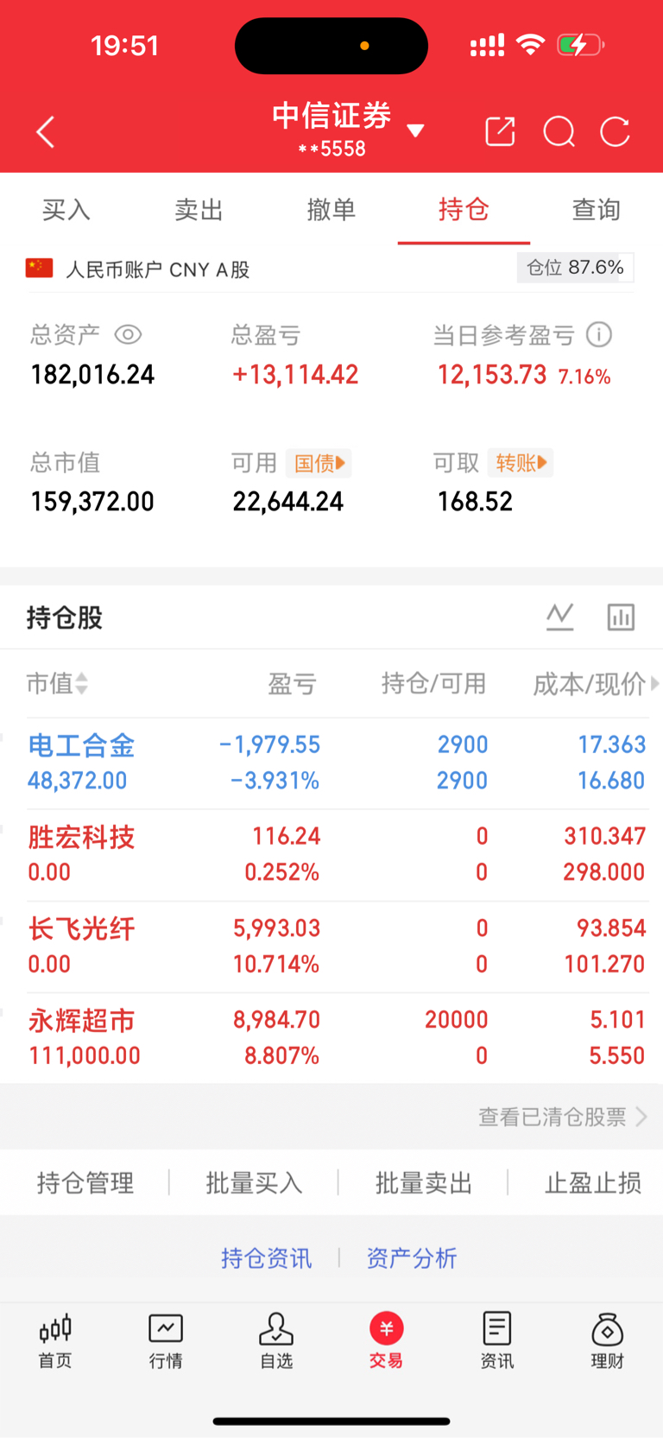Tap the back arrow icon
The image size is (663, 1438).
pyautogui.click(x=46, y=132)
